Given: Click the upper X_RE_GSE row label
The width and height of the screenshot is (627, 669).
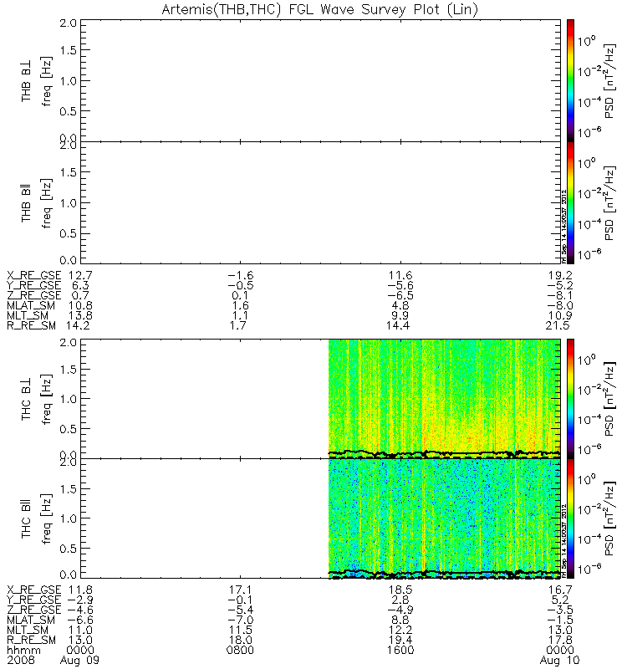Looking at the screenshot, I should coord(34,276).
